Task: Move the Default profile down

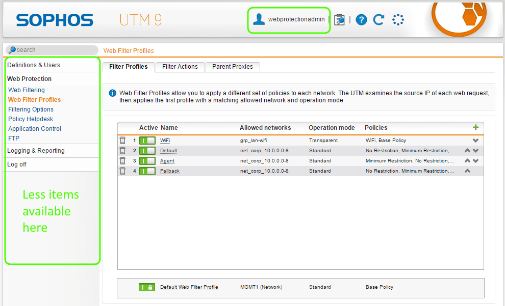Action: [x=476, y=150]
